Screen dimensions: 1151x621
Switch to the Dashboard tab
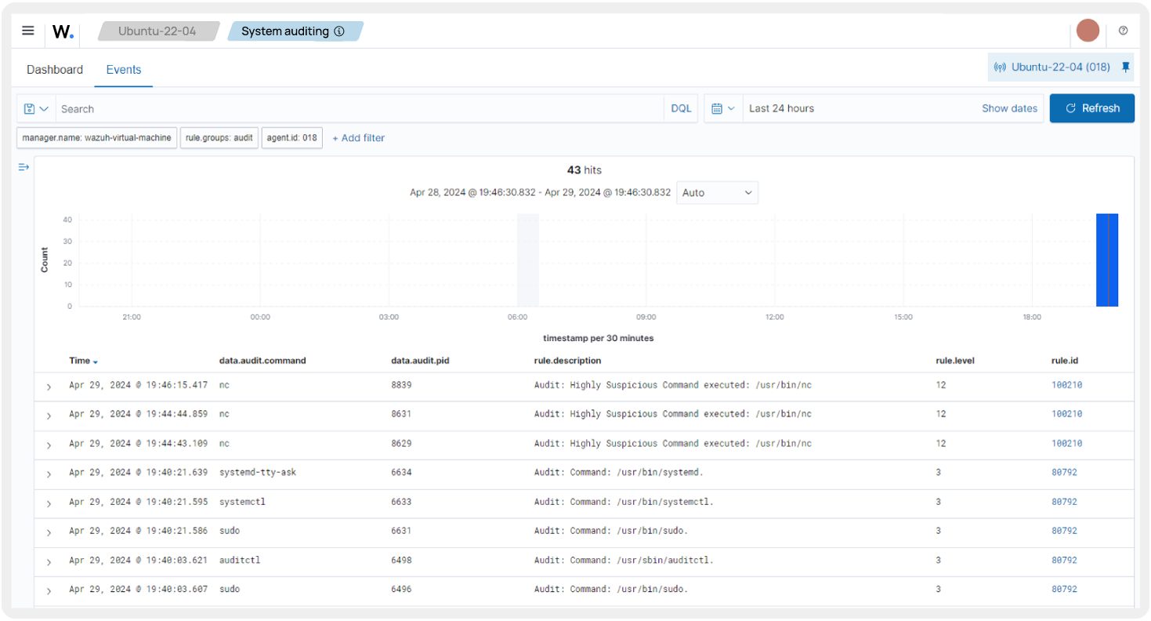click(54, 69)
